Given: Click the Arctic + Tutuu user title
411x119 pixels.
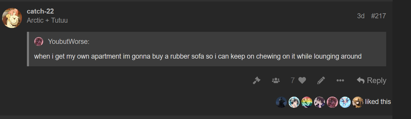Looking at the screenshot, I should tap(47, 20).
